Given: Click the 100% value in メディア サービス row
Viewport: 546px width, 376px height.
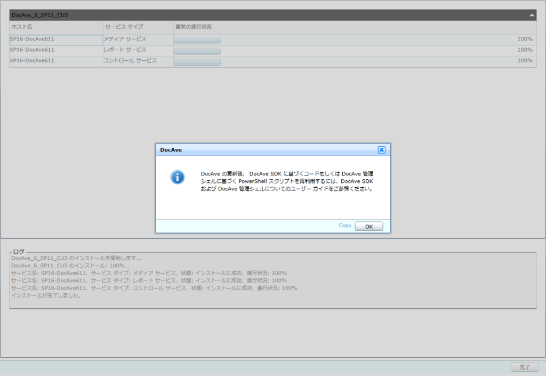Looking at the screenshot, I should coord(525,39).
